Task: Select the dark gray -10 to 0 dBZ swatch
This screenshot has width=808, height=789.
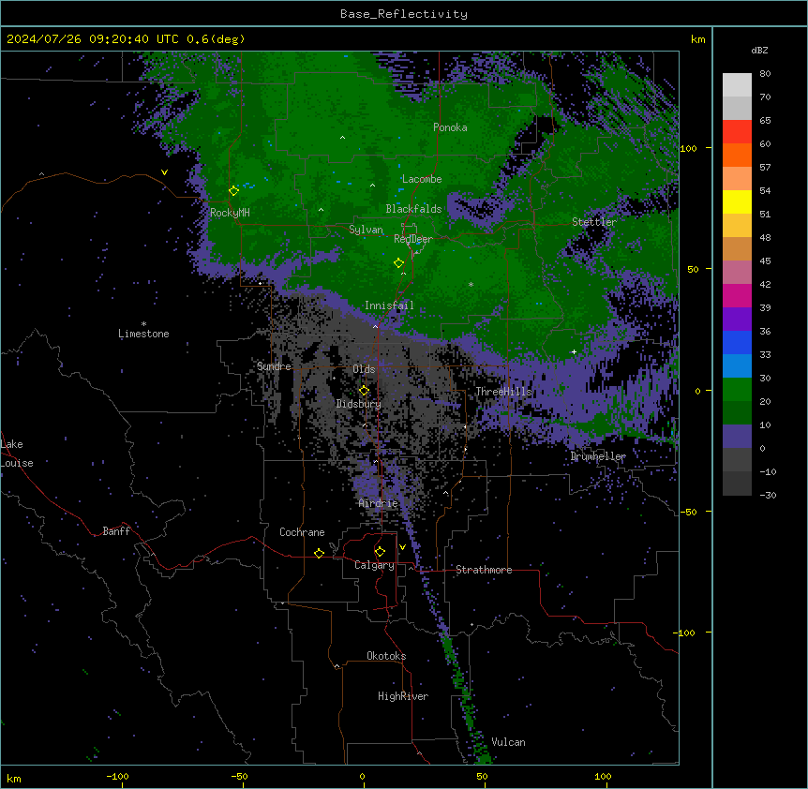Action: tap(737, 459)
